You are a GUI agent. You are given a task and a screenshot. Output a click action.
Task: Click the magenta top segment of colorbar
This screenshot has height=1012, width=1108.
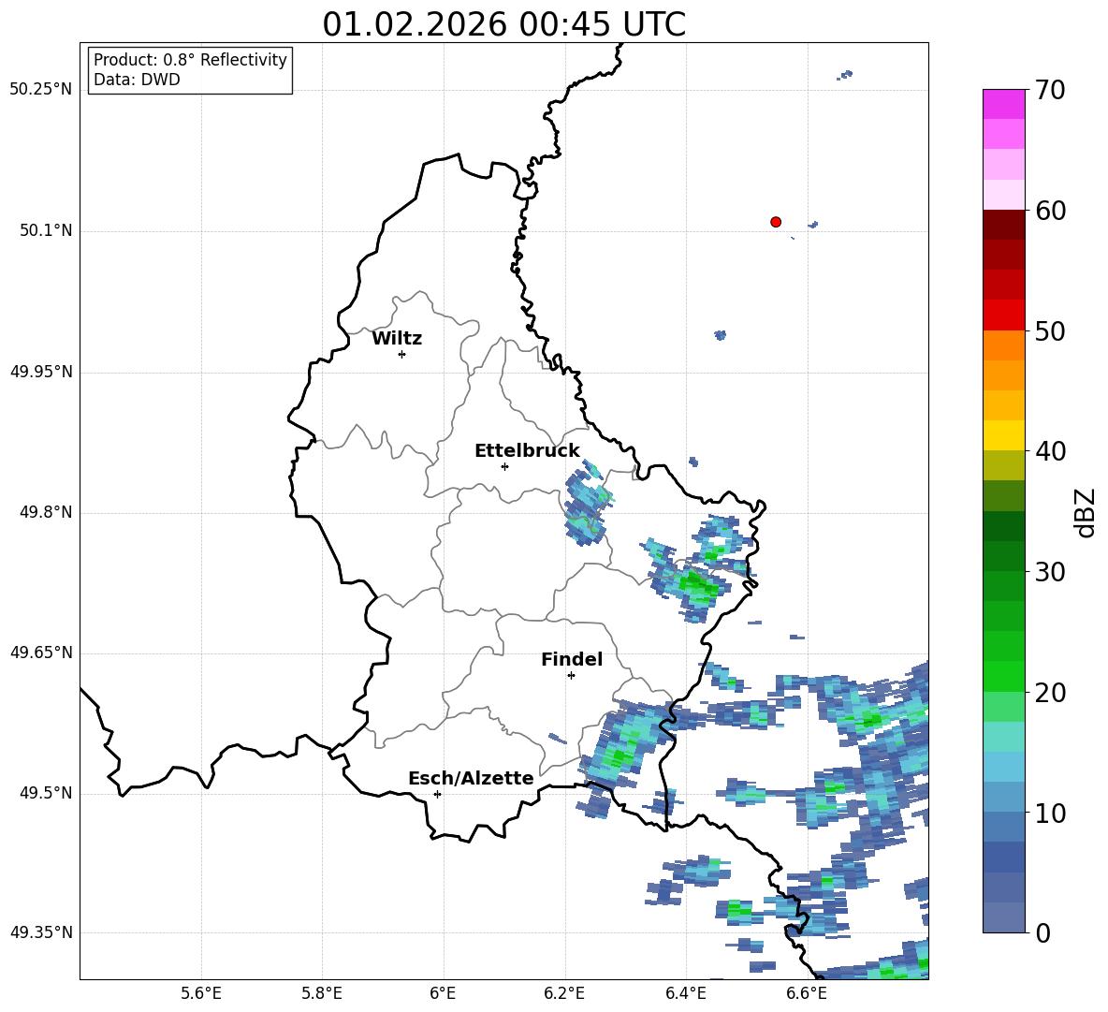[x=1003, y=104]
